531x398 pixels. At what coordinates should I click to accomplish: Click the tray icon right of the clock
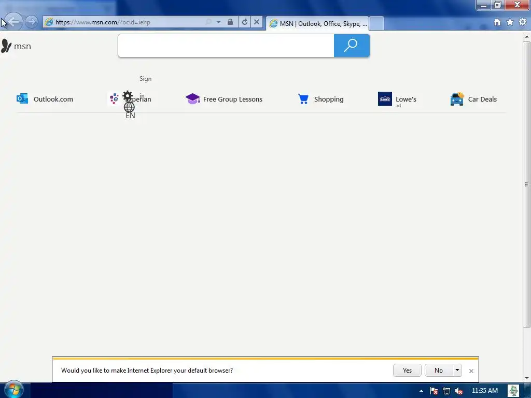pos(513,391)
